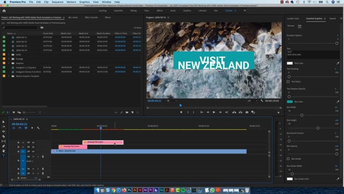Click Mark In bracket button
Viewport: 344px width, 194px height.
(188, 112)
